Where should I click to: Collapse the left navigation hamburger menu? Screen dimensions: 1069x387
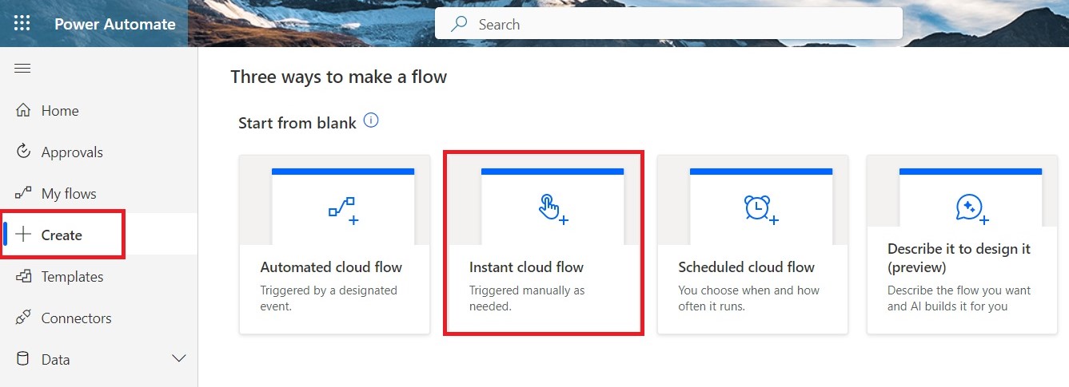tap(22, 69)
